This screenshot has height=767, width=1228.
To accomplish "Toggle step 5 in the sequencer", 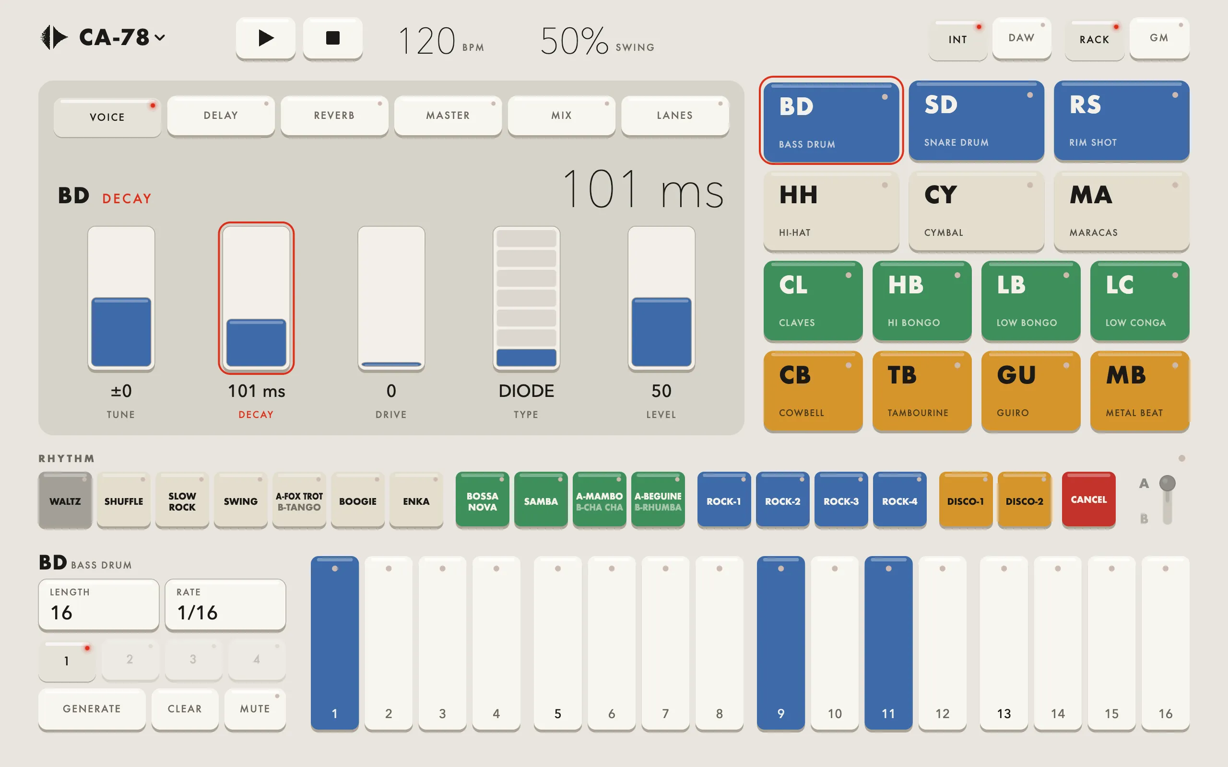I will pos(558,643).
